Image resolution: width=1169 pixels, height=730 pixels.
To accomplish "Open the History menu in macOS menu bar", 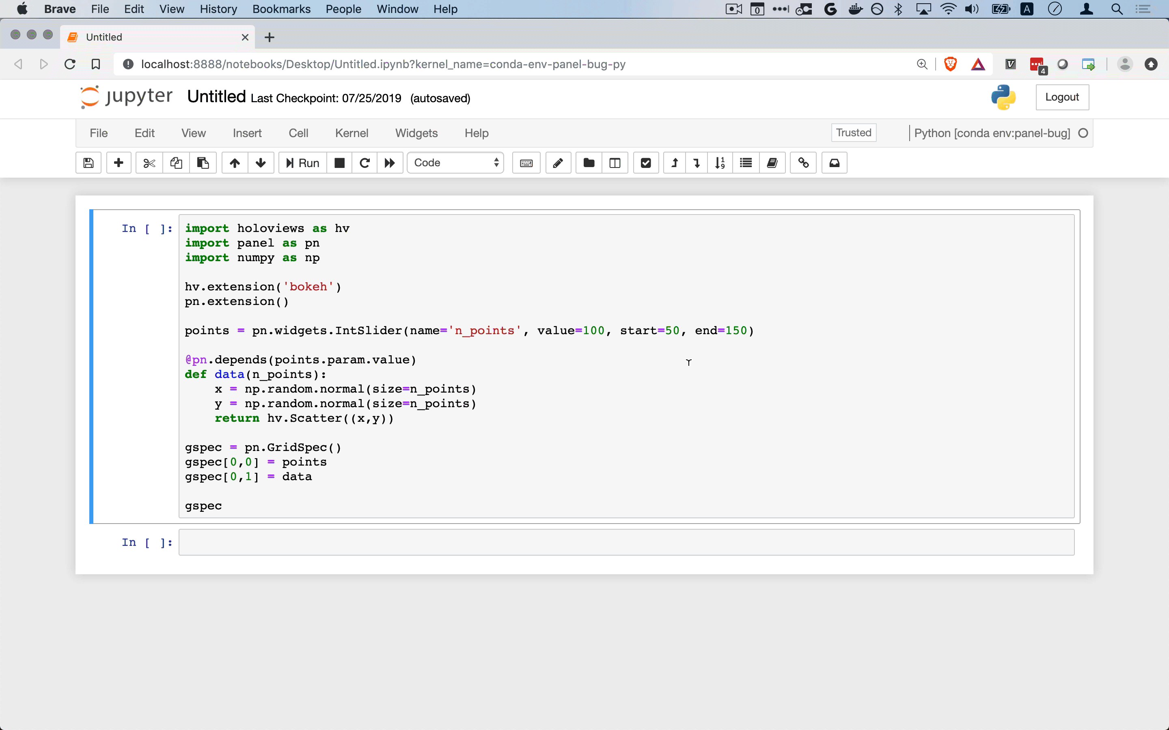I will pyautogui.click(x=218, y=9).
